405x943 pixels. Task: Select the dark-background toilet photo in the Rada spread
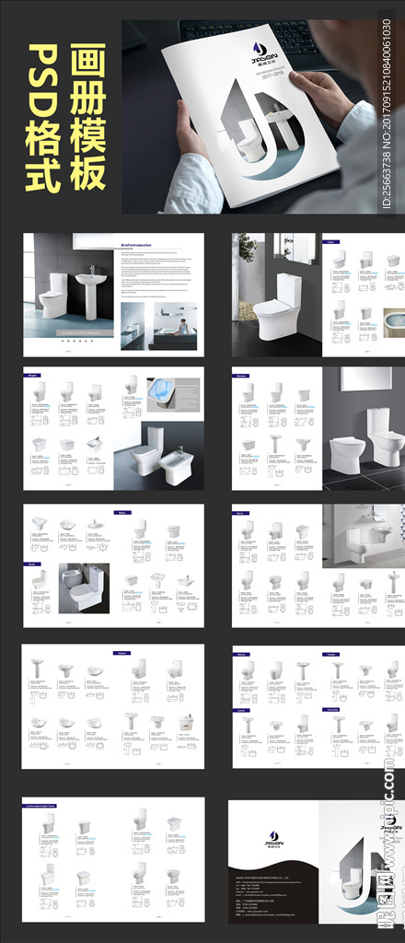pos(84,588)
